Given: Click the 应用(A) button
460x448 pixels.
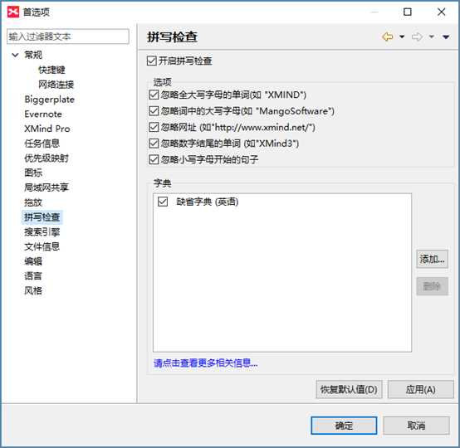Looking at the screenshot, I should pyautogui.click(x=421, y=389).
